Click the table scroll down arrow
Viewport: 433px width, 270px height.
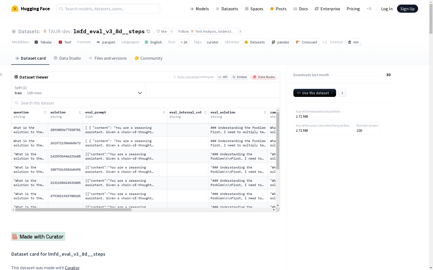tap(278, 206)
